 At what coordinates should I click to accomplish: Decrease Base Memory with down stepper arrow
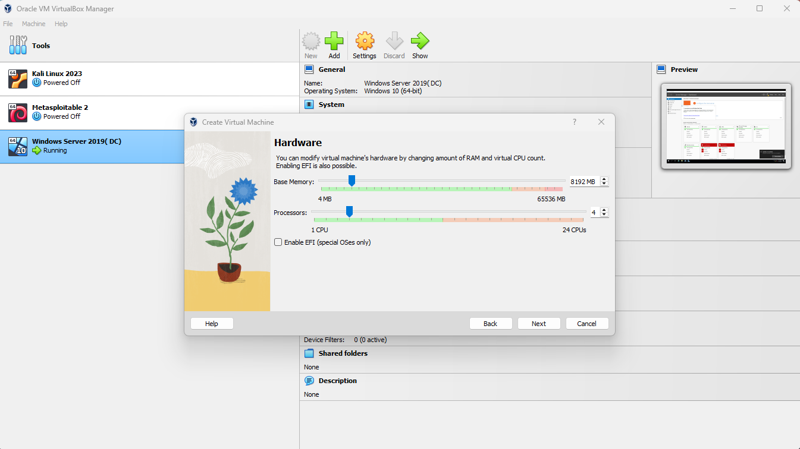(x=604, y=184)
